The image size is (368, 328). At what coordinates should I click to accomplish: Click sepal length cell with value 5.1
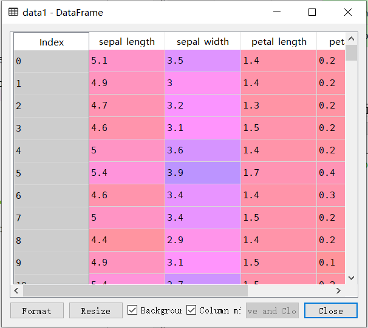click(x=127, y=61)
